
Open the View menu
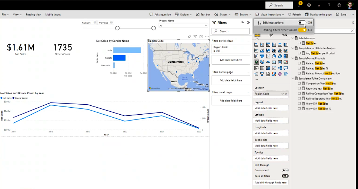tap(17, 14)
